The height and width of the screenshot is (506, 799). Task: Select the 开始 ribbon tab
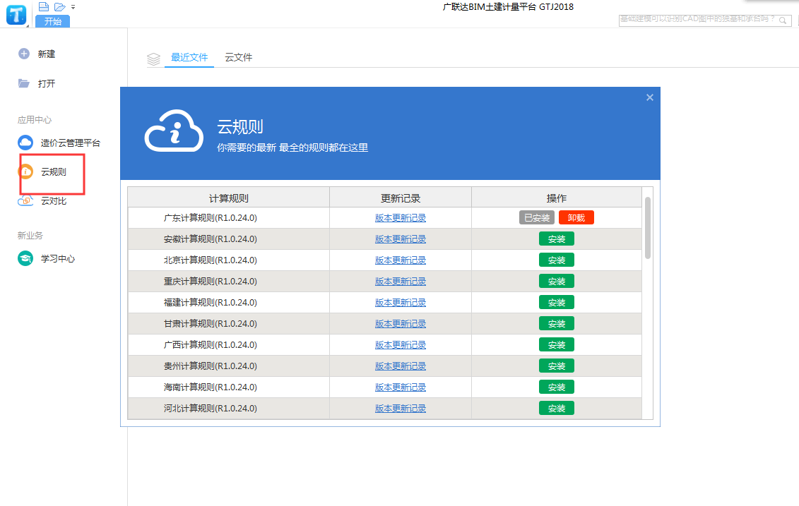[x=52, y=21]
